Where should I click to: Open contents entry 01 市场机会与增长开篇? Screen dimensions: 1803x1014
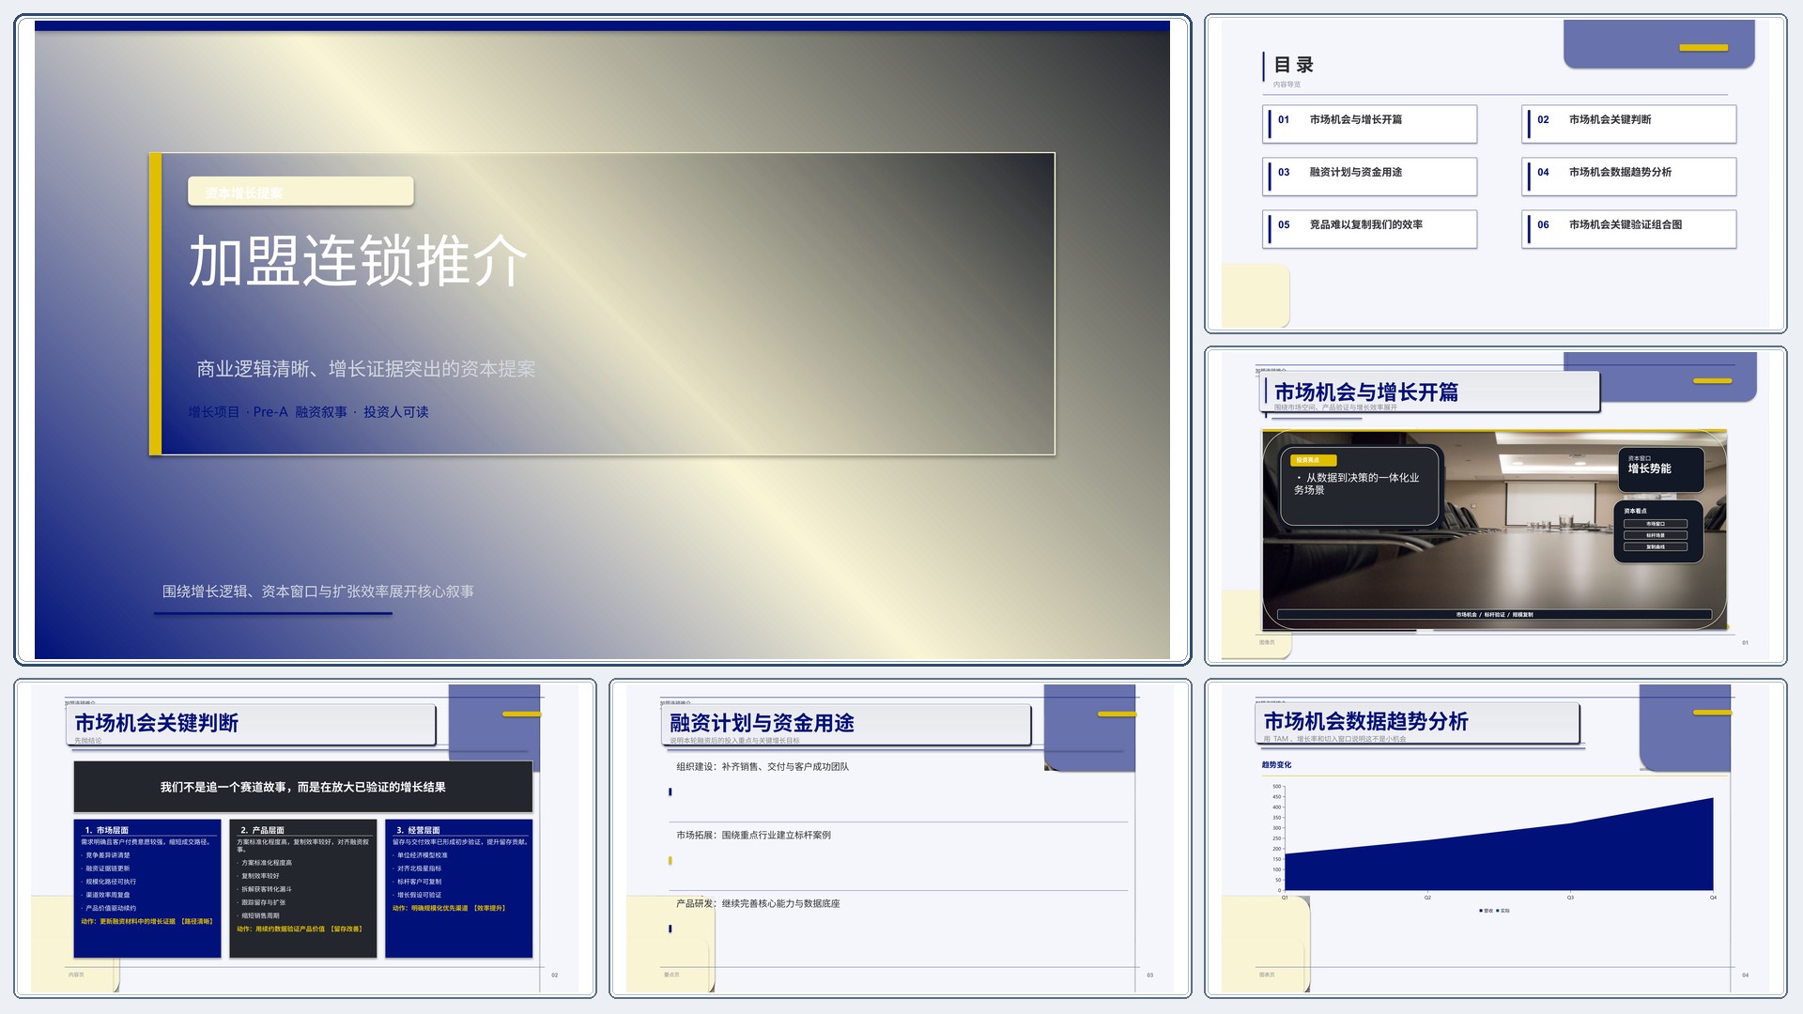1369,124
